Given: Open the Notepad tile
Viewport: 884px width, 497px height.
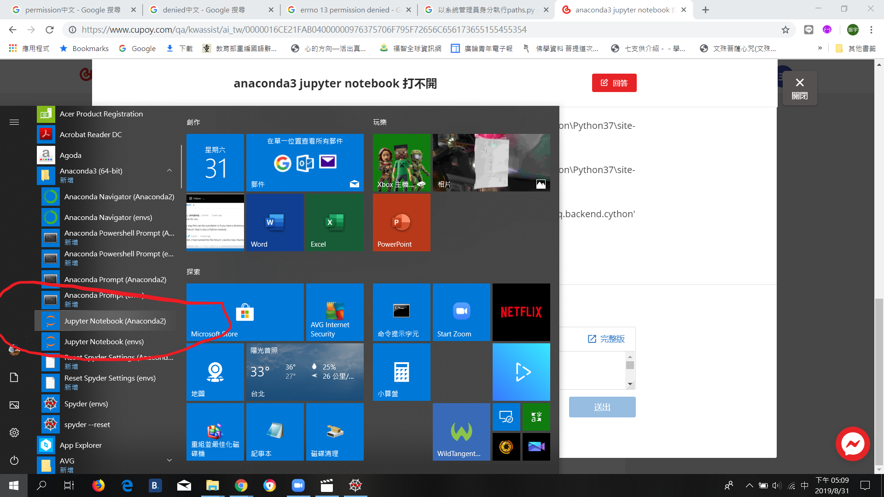Looking at the screenshot, I should pyautogui.click(x=275, y=432).
